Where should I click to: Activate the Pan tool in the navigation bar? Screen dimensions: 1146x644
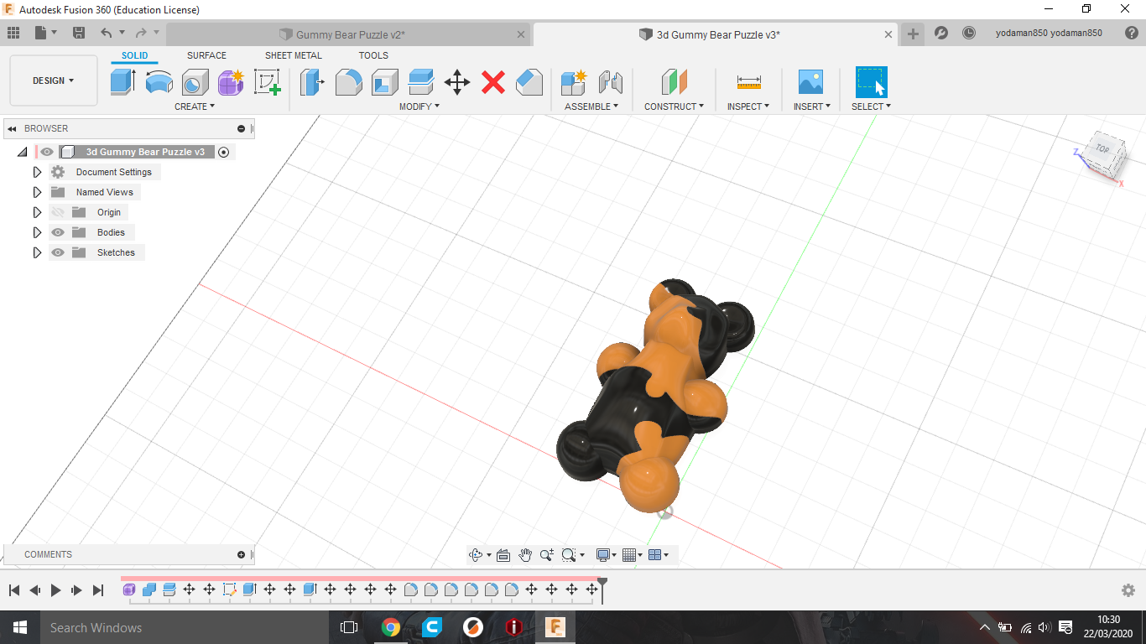pos(525,554)
